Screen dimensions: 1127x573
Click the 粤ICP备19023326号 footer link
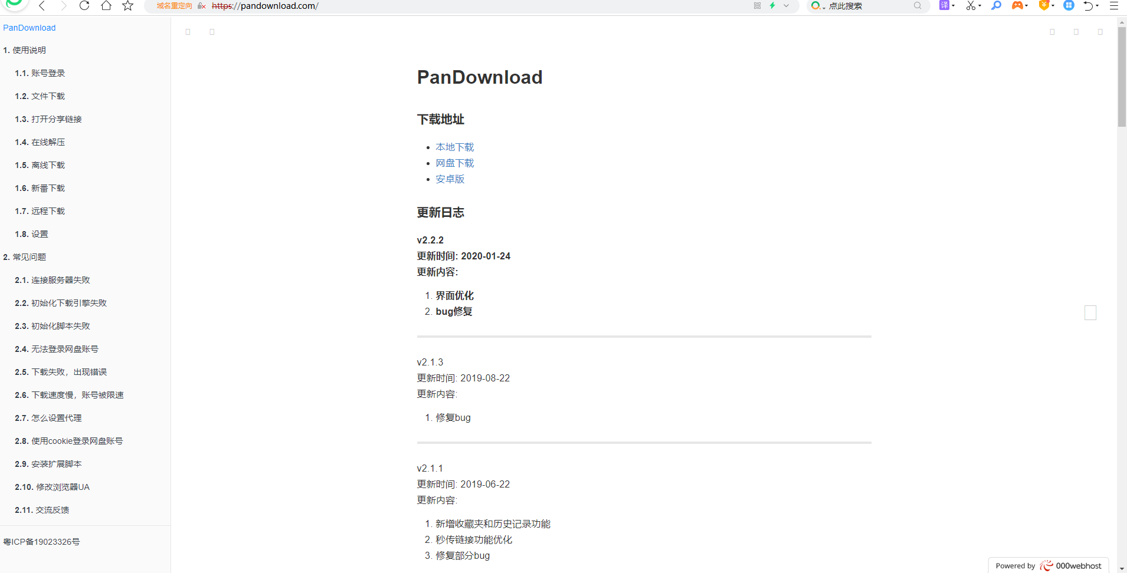click(41, 542)
